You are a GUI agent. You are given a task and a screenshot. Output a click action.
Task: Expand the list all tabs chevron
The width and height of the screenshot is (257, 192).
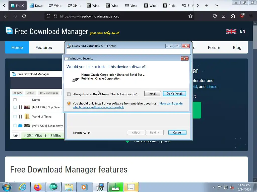click(217, 5)
